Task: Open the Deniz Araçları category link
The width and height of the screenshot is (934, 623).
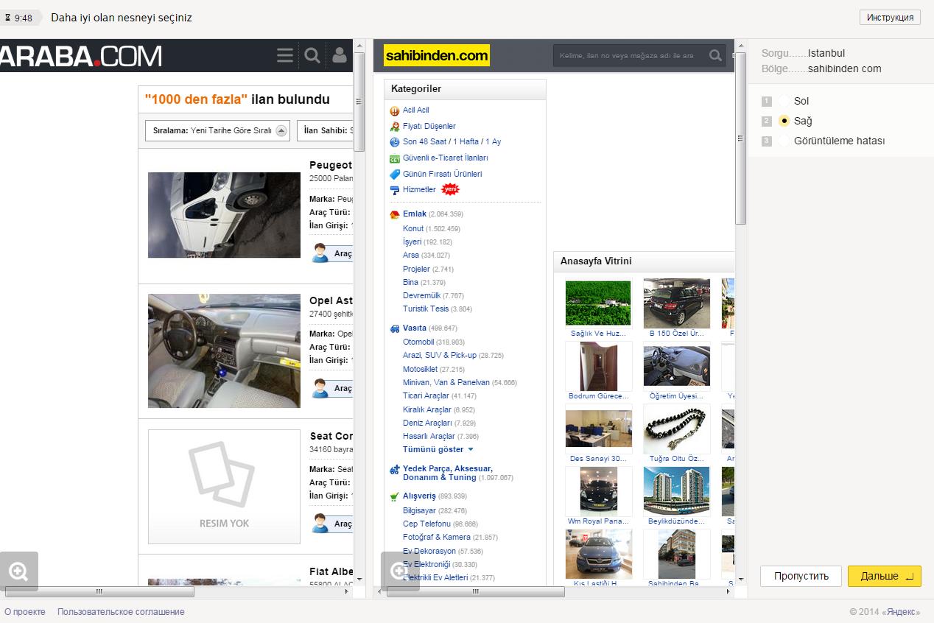Action: pos(427,423)
